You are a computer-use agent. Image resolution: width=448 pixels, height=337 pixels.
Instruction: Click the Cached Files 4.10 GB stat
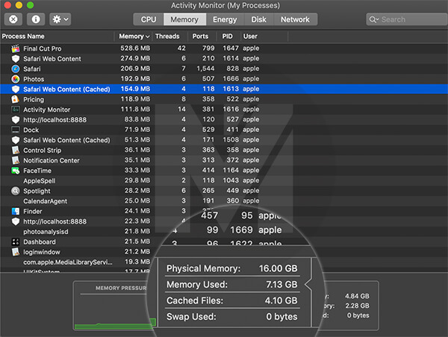232,300
